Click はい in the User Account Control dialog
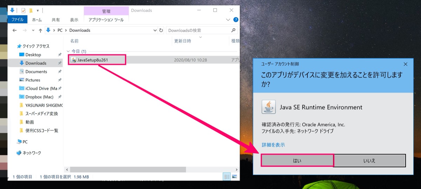Image resolution: width=421 pixels, height=189 pixels. [x=297, y=160]
